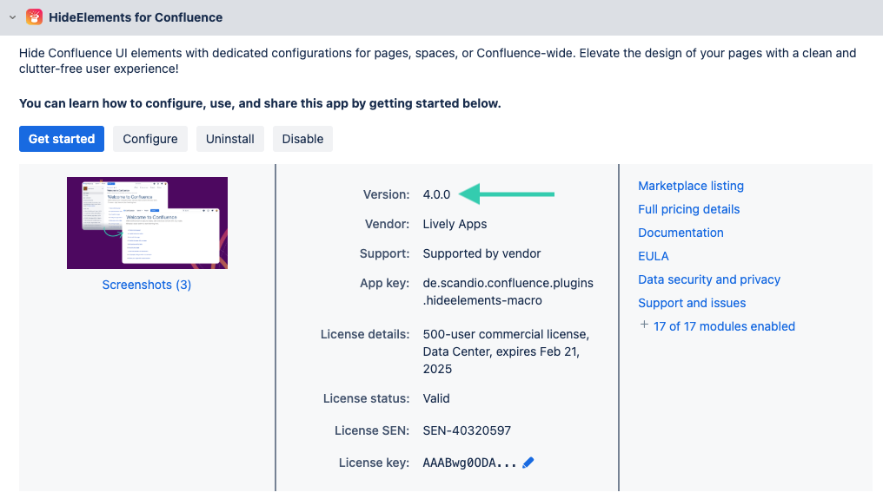Open the Documentation link

[681, 233]
